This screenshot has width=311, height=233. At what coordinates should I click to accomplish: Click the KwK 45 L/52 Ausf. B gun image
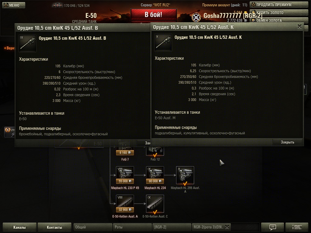coord(27,44)
